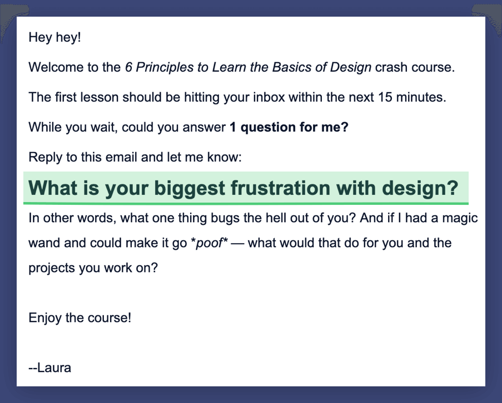The width and height of the screenshot is (502, 403).
Task: Click "projects you work on?" text
Action: click(93, 268)
